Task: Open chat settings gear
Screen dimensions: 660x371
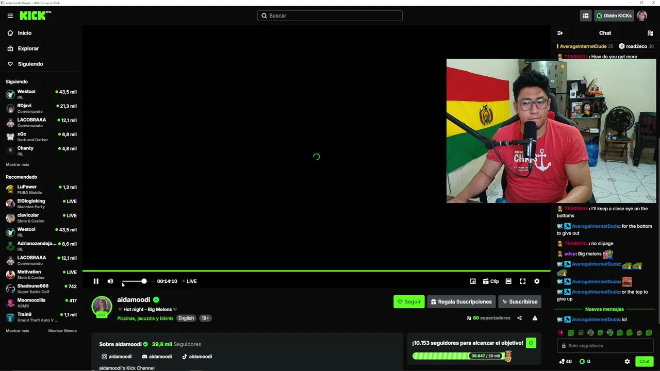Action: 627,362
